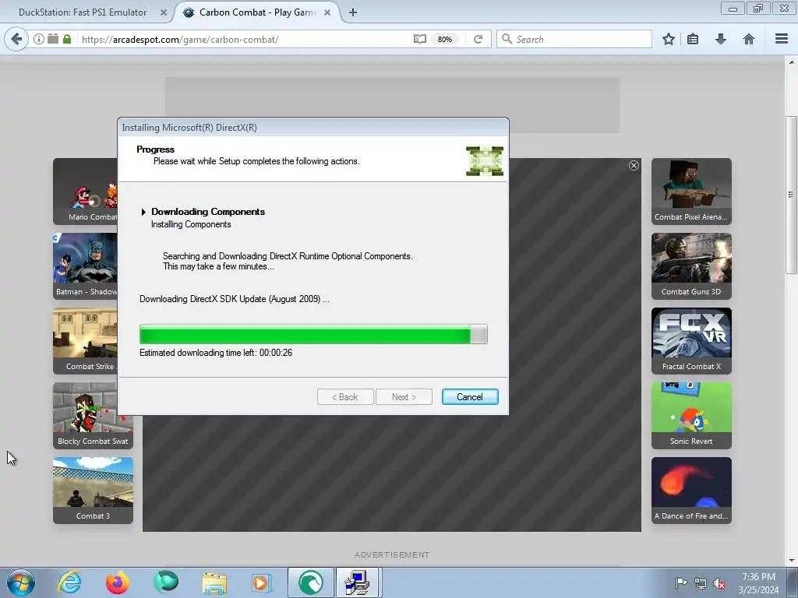The image size is (798, 598).
Task: Click the green padlock security icon
Action: point(67,39)
